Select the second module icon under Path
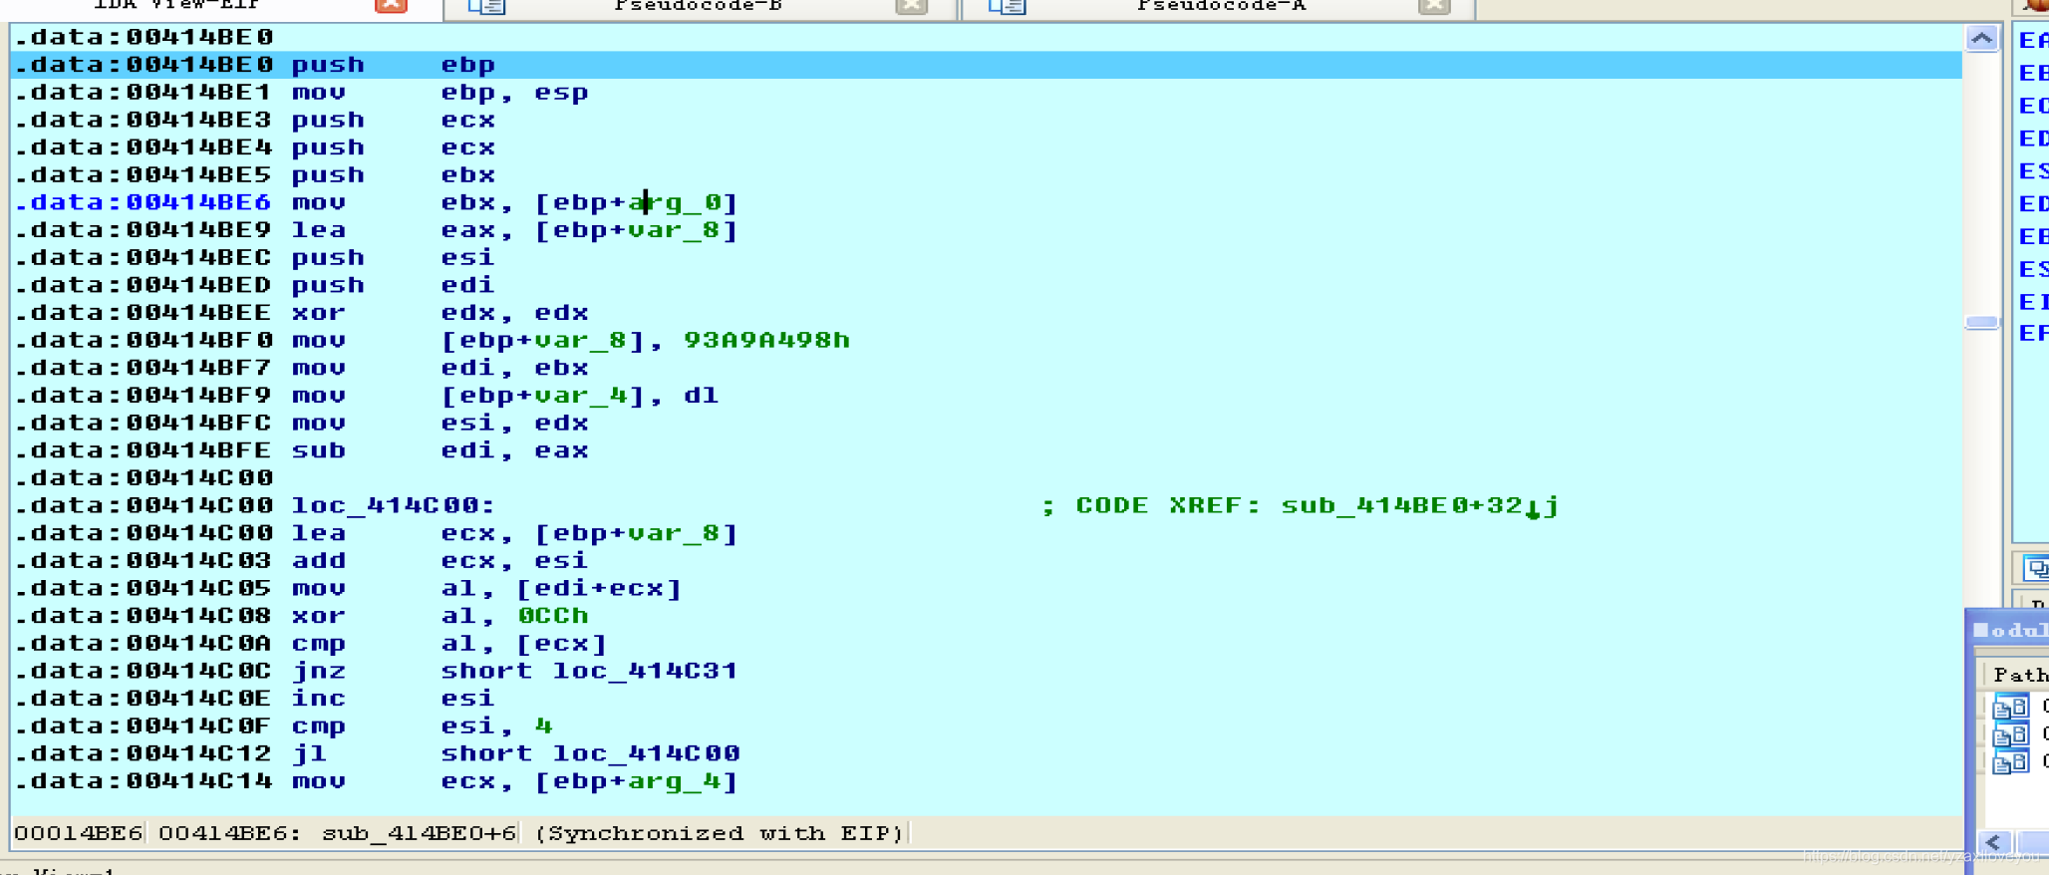 pos(2010,734)
